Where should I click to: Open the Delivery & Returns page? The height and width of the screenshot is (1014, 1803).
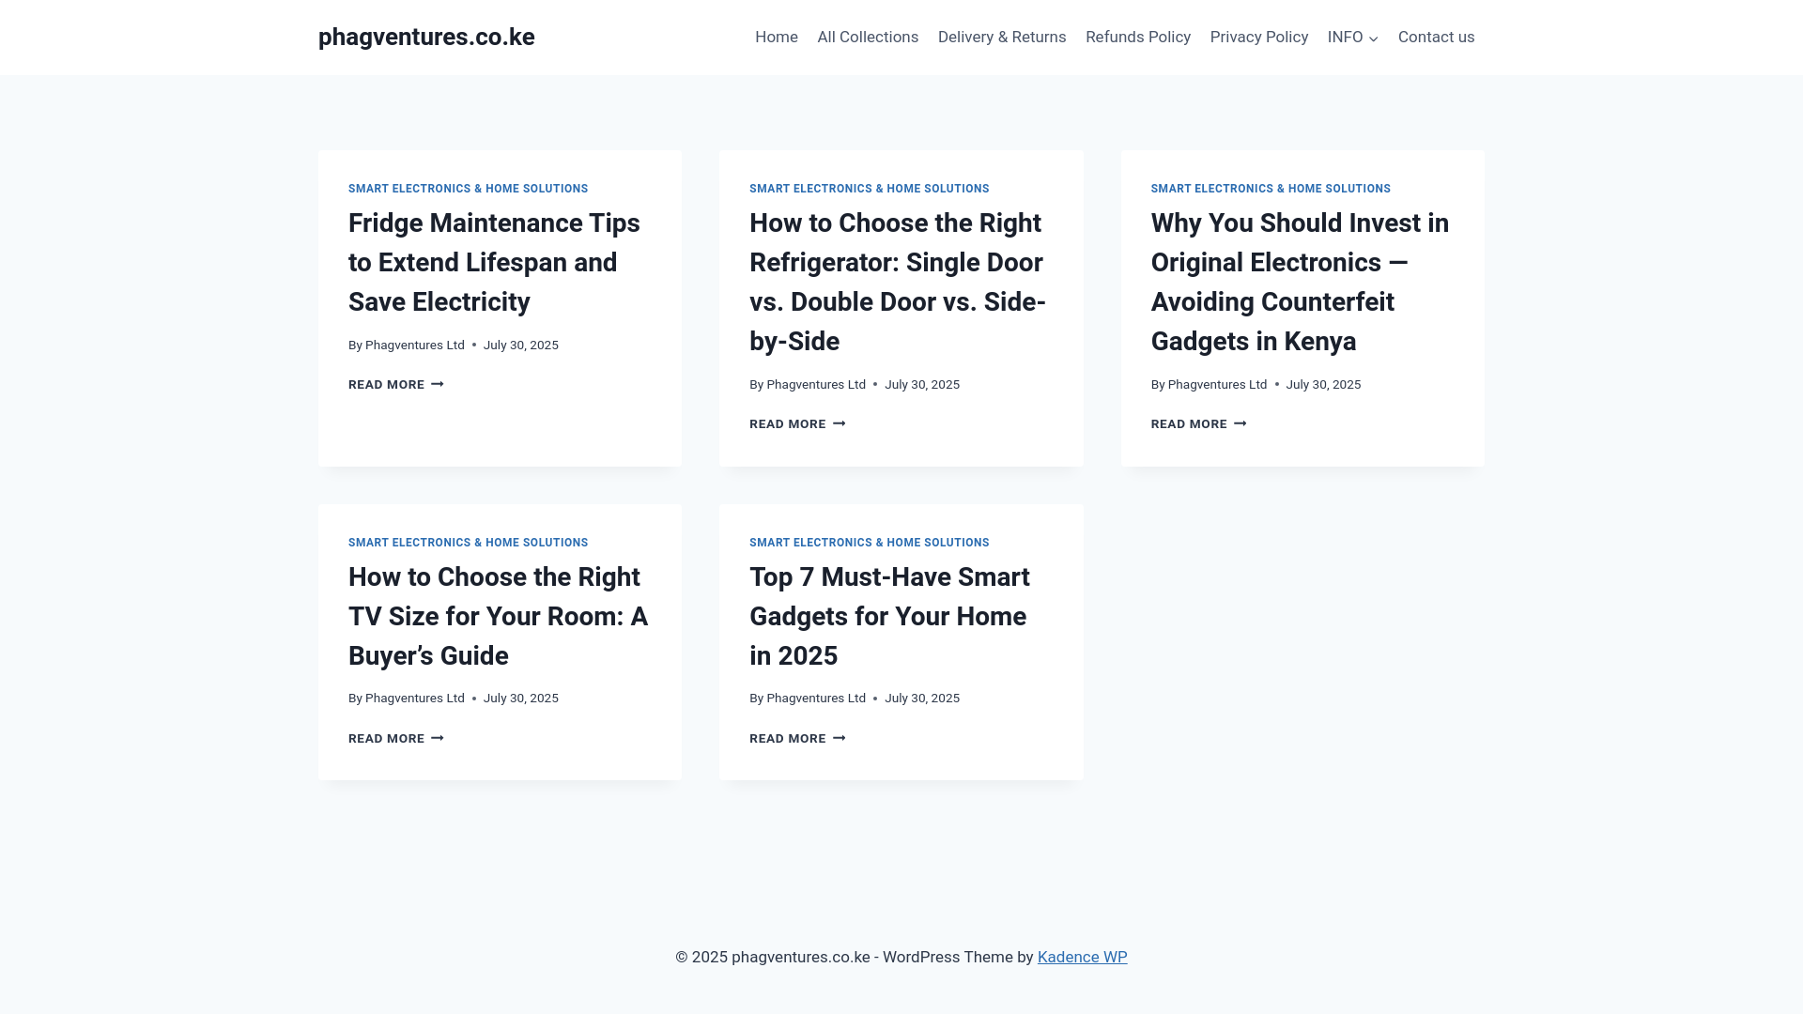[1002, 37]
